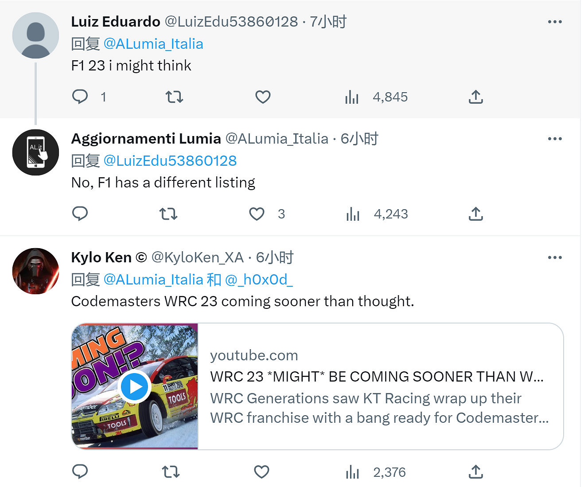The width and height of the screenshot is (584, 487).
Task: Share Luiz Eduardo's tweet
Action: click(475, 97)
